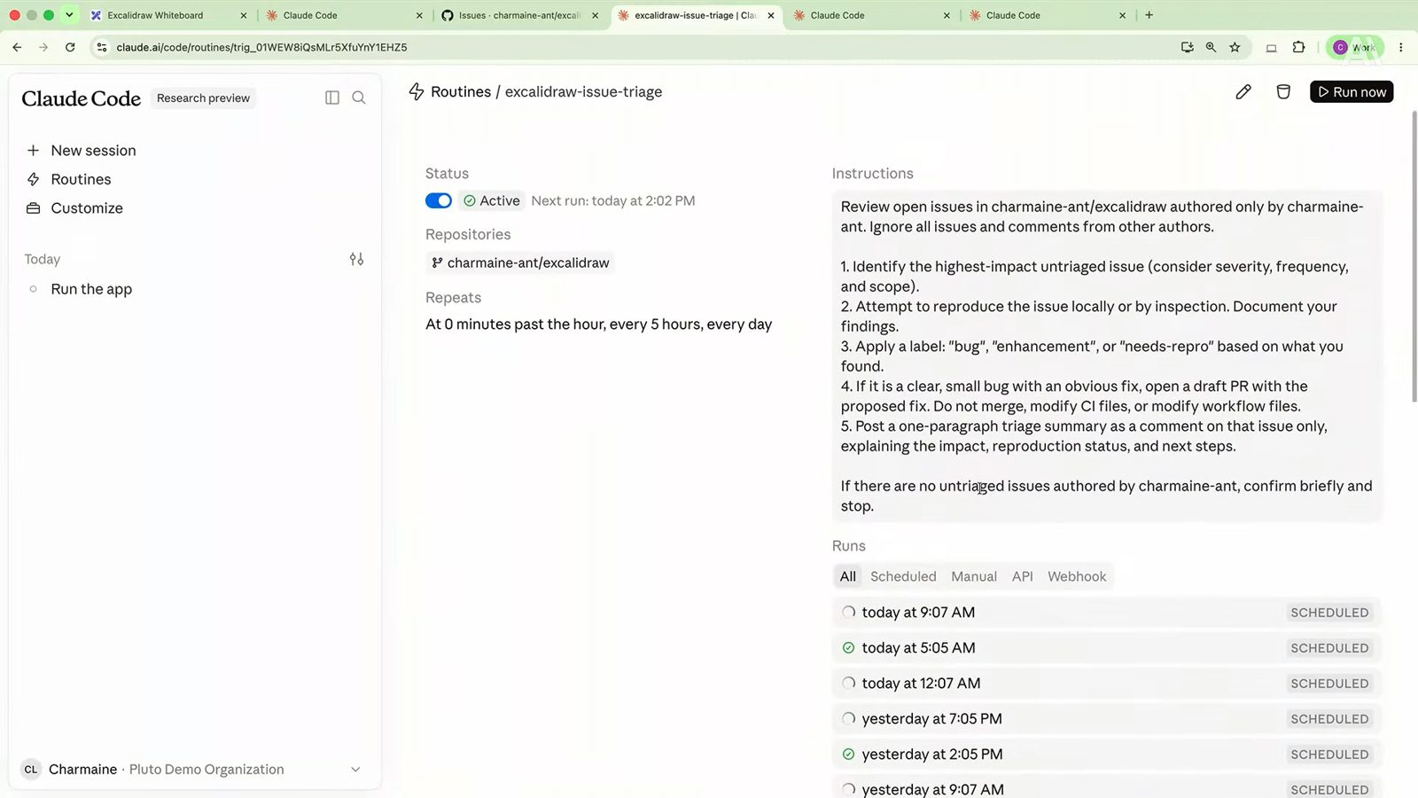Open the run from today at 12:07 AM

point(1107,684)
